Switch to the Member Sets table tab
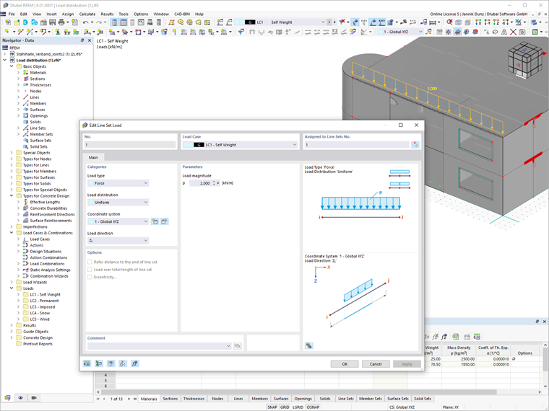The image size is (549, 411). 371,399
